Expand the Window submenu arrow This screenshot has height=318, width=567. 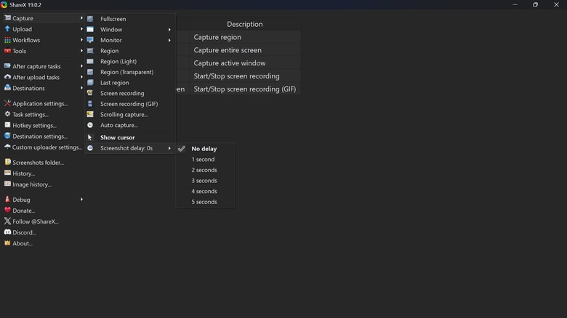tap(169, 30)
